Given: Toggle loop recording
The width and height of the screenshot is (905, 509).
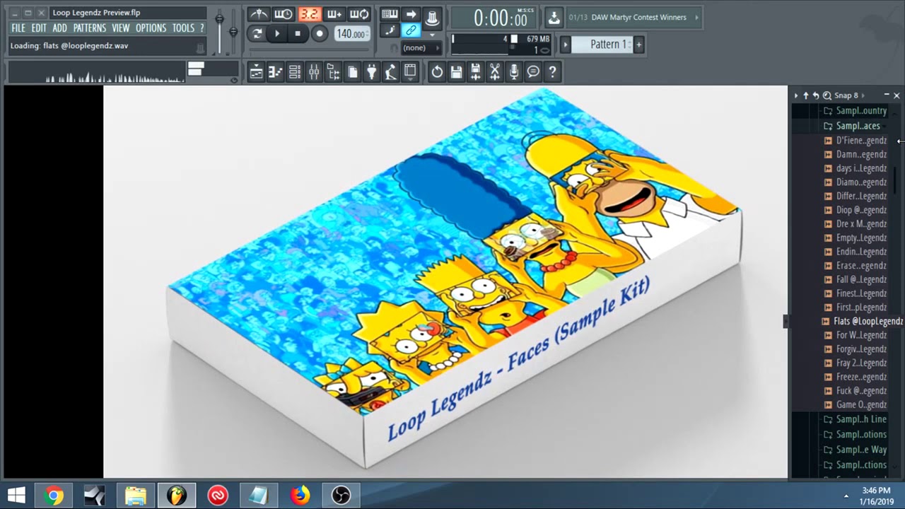Looking at the screenshot, I should pyautogui.click(x=359, y=14).
